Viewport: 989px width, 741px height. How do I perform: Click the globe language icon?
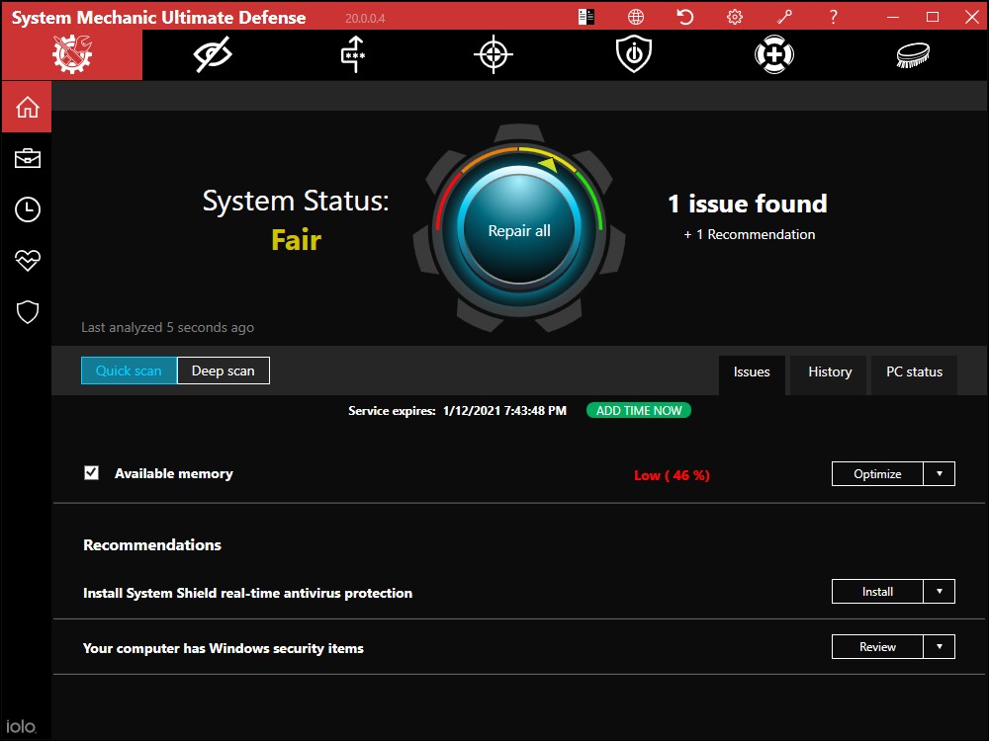636,17
